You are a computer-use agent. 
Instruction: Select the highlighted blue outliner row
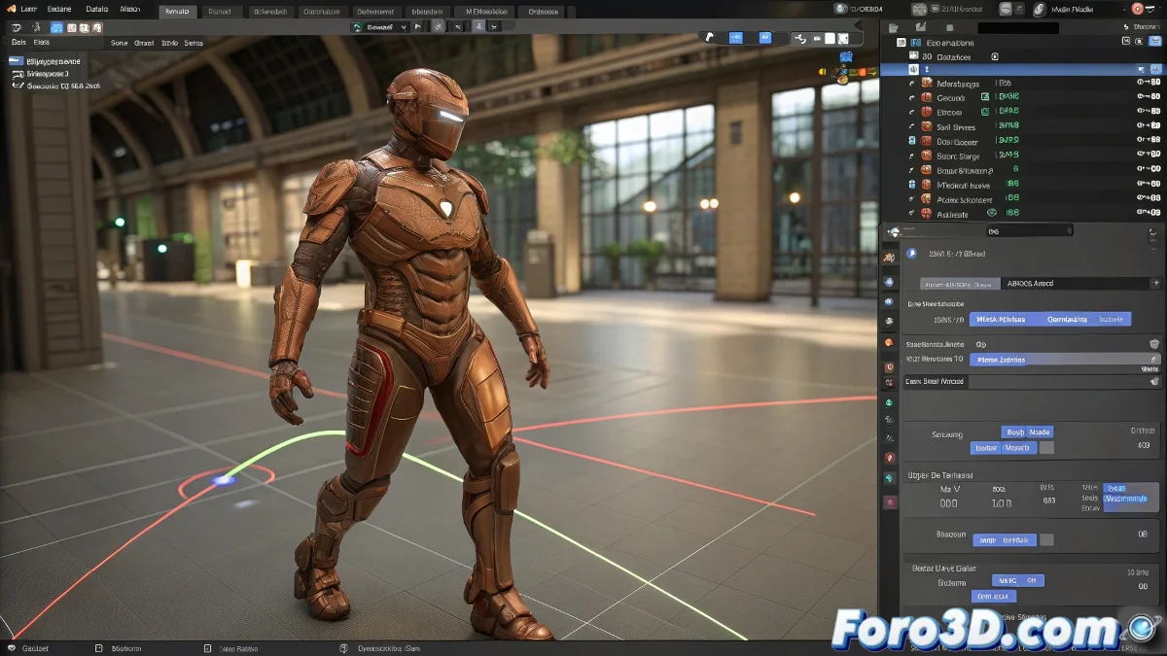tap(1024, 70)
